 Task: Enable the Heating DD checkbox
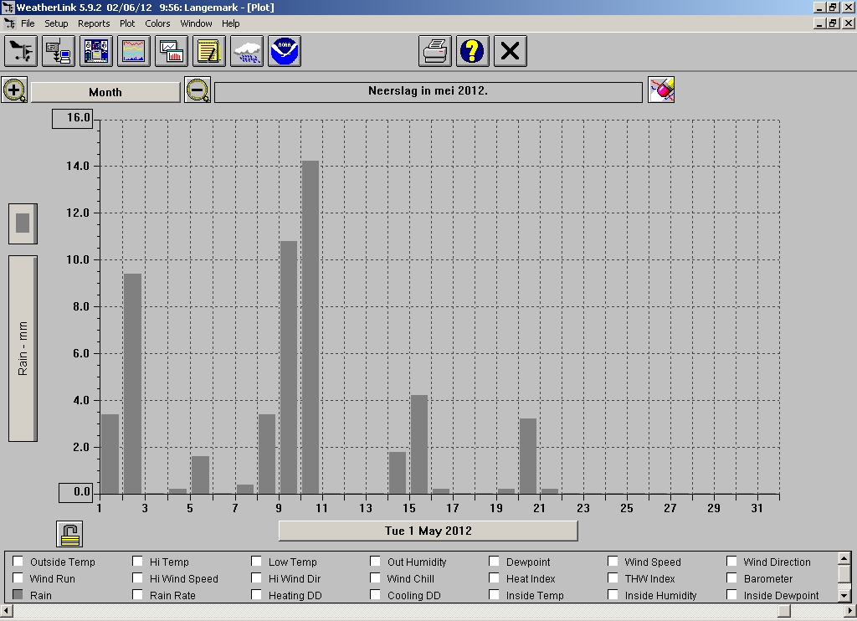point(256,595)
